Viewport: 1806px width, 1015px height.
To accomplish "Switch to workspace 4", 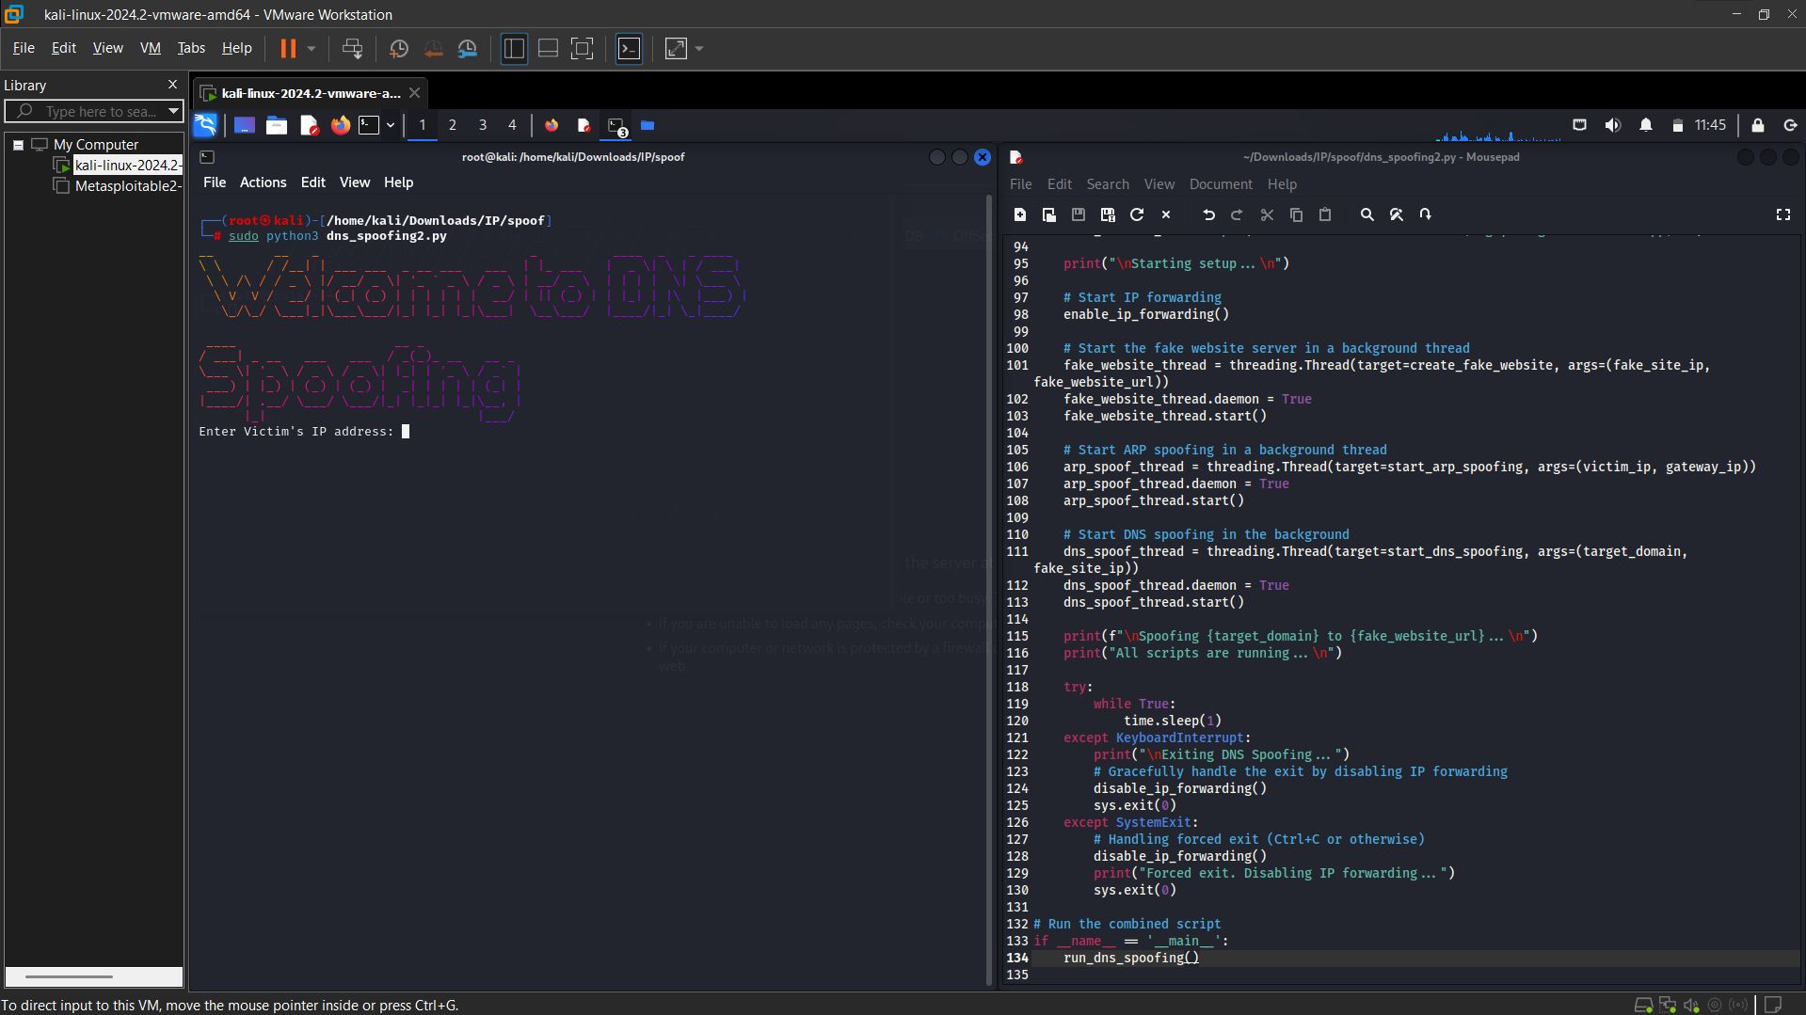I will pyautogui.click(x=512, y=125).
